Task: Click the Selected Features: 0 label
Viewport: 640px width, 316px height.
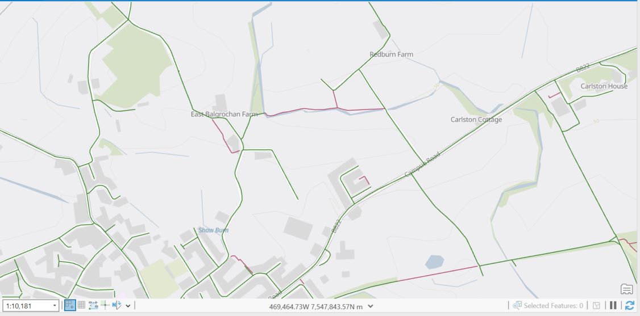Action: (x=554, y=305)
